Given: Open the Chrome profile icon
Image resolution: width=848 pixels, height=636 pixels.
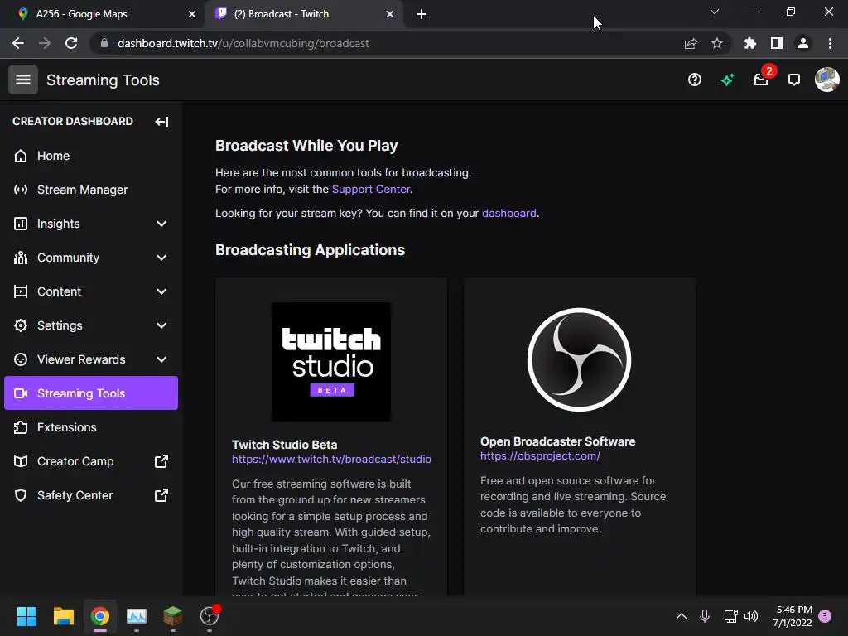Looking at the screenshot, I should pyautogui.click(x=803, y=43).
